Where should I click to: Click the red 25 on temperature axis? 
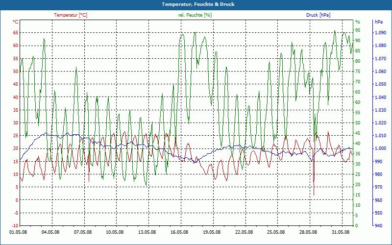16,136
